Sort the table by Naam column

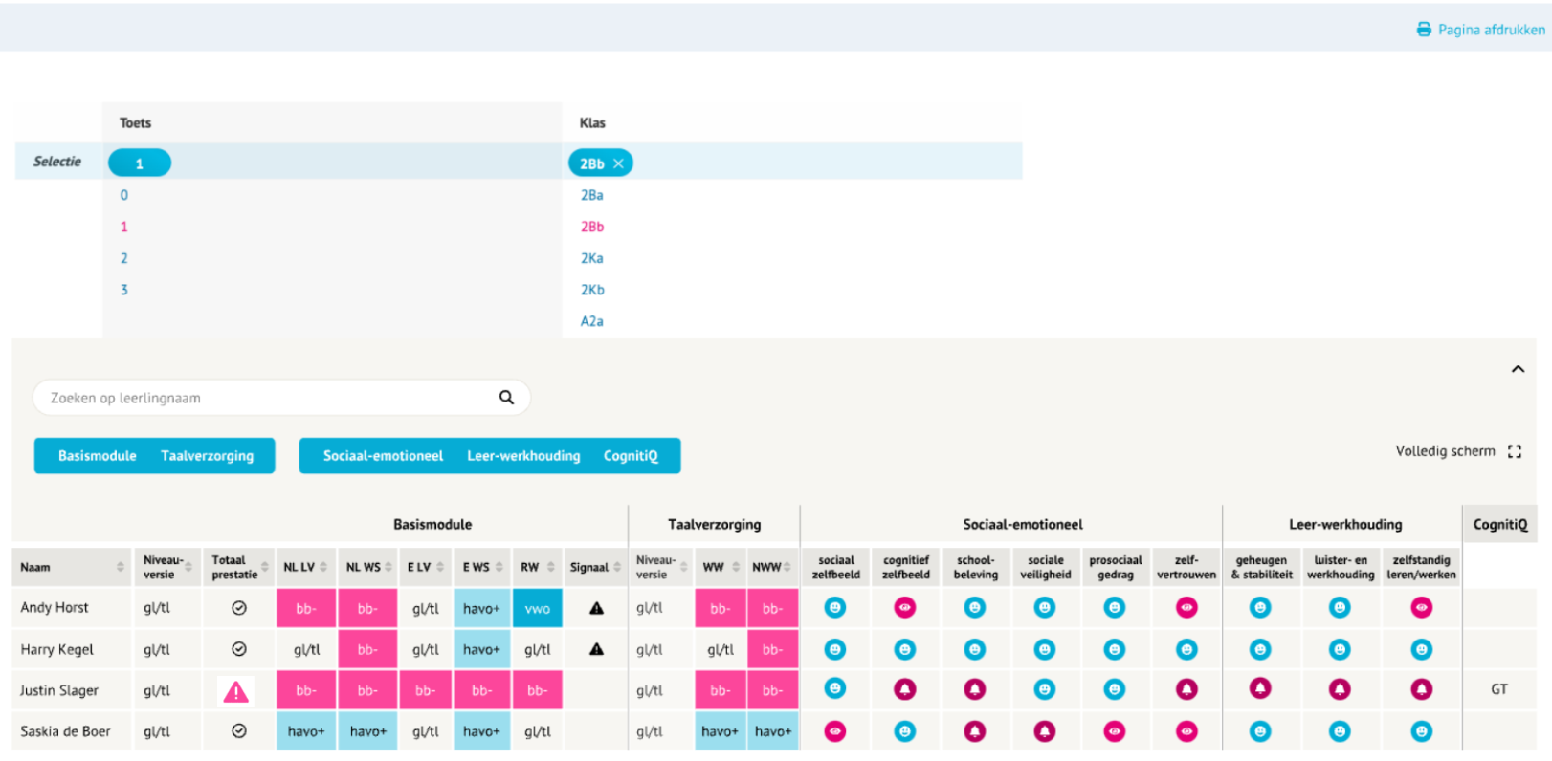(120, 567)
